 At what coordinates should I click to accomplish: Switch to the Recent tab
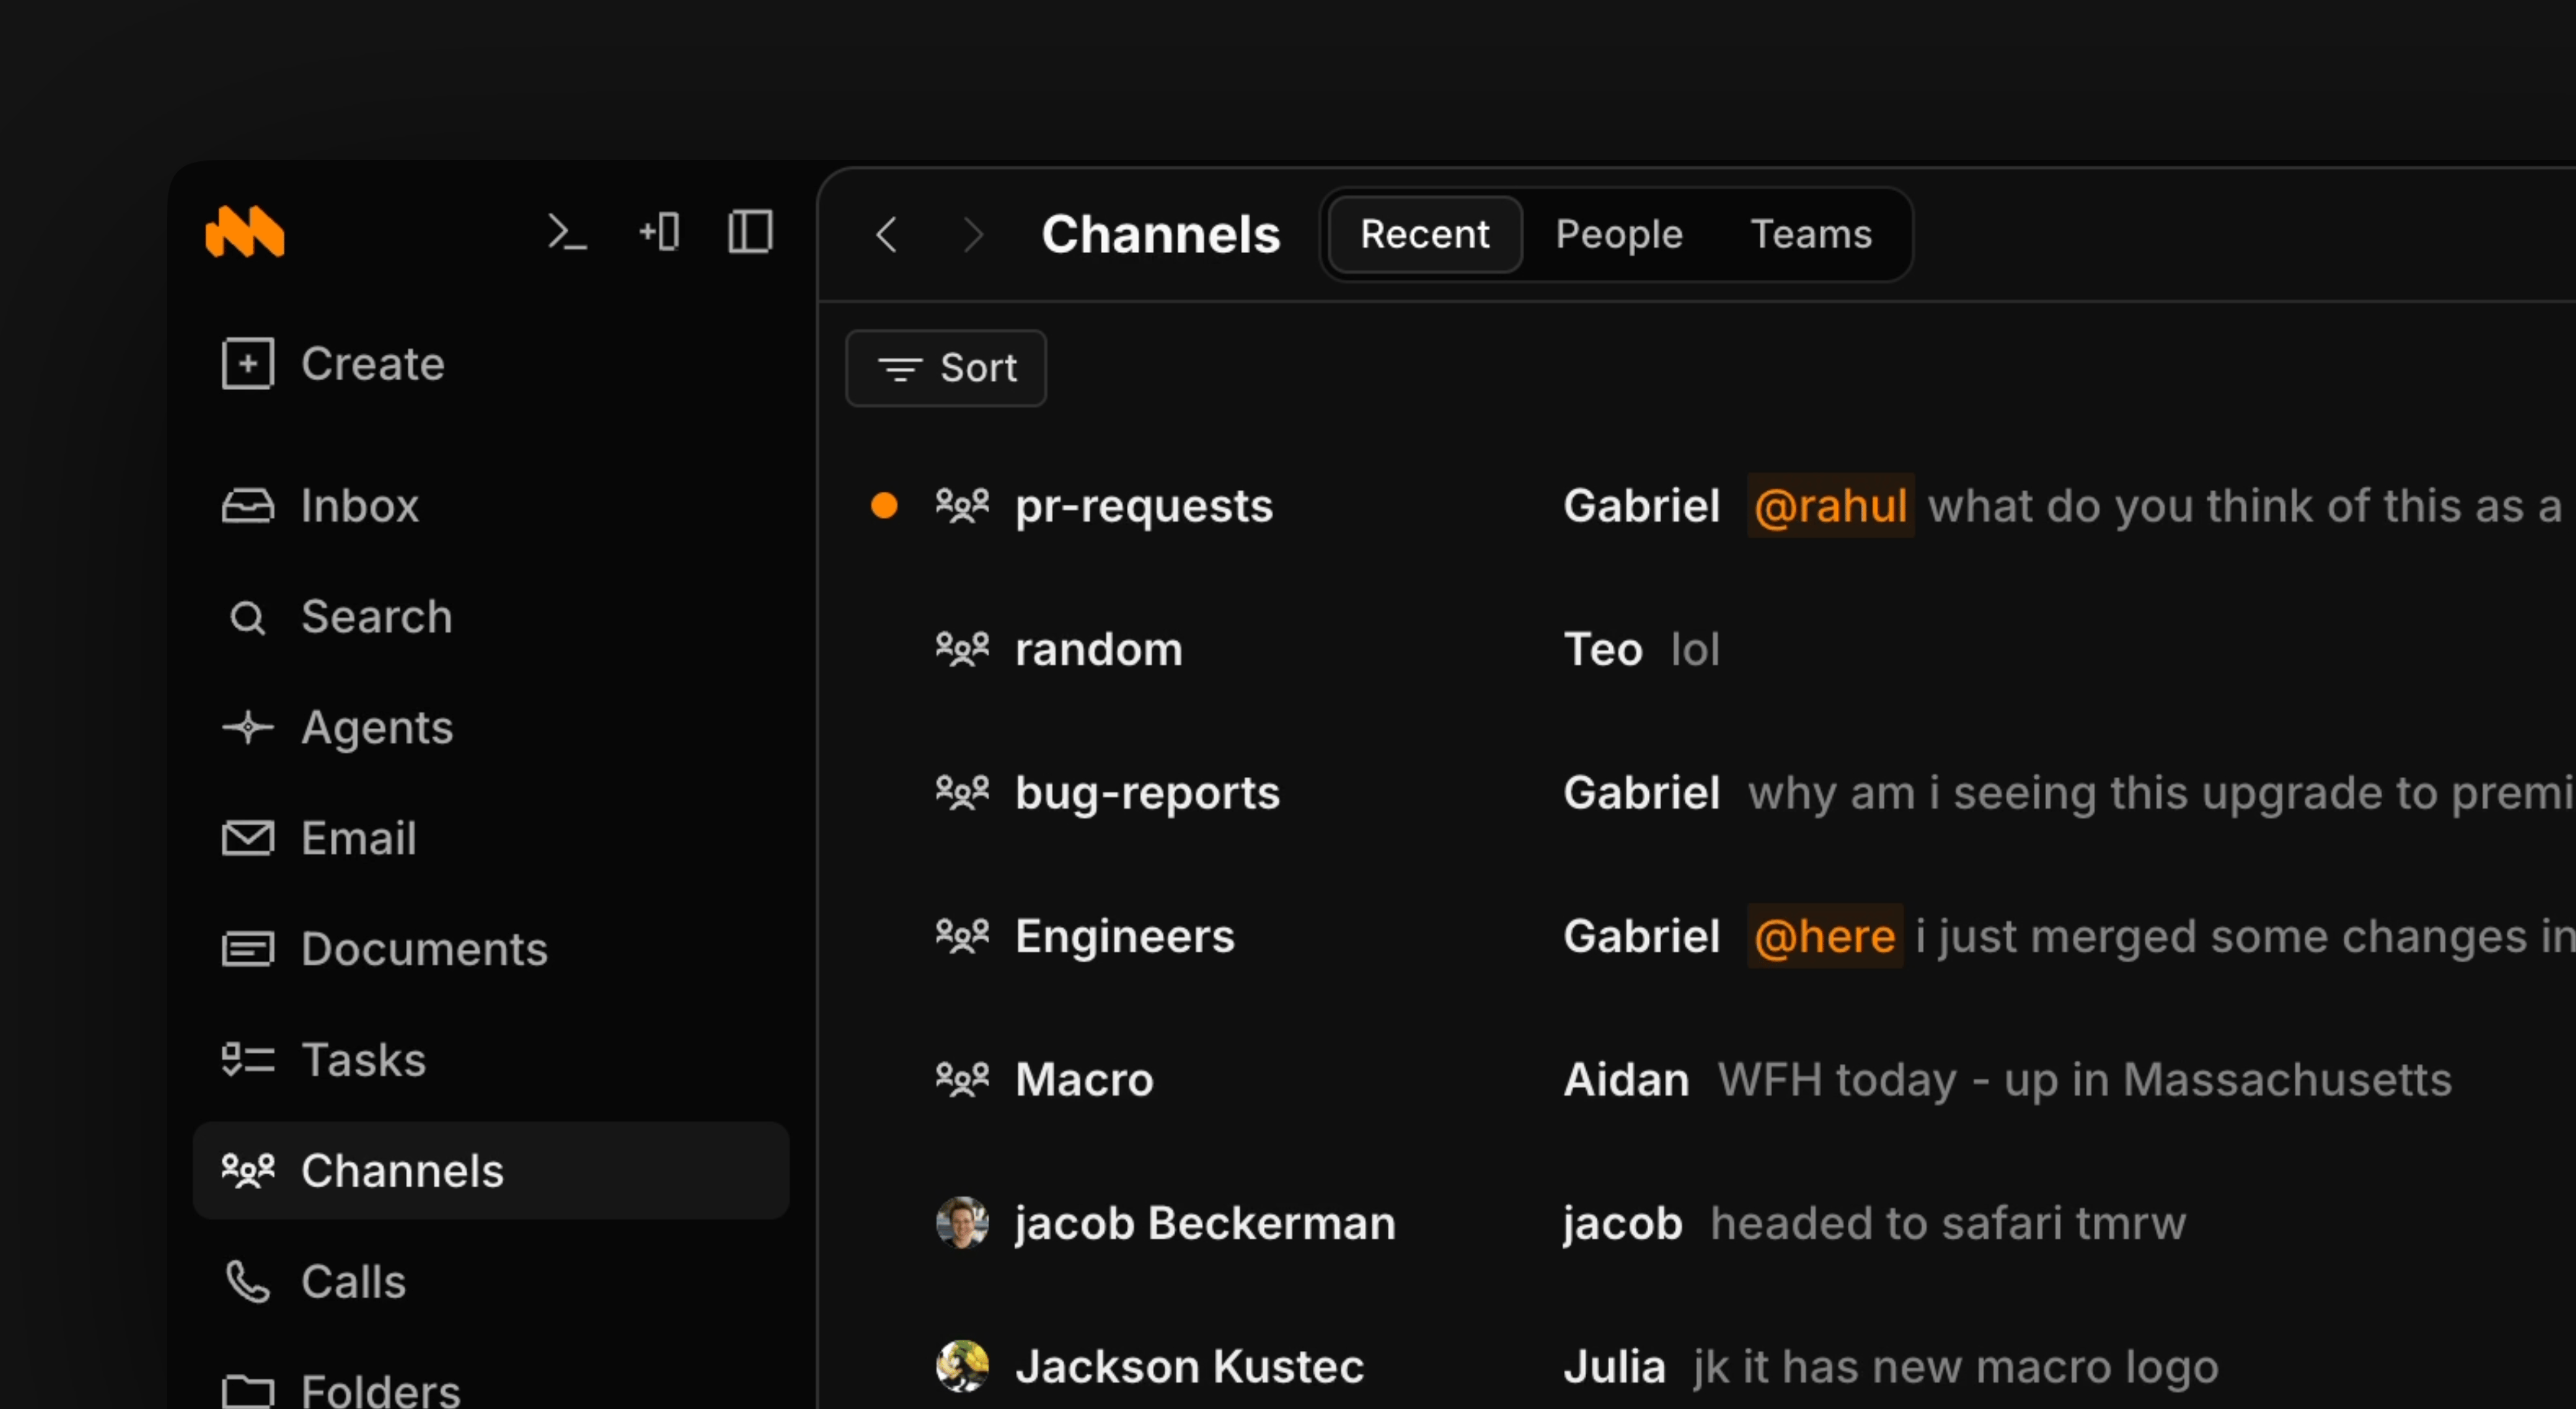pos(1424,234)
